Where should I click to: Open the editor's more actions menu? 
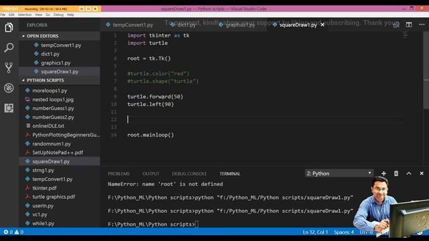click(422, 25)
